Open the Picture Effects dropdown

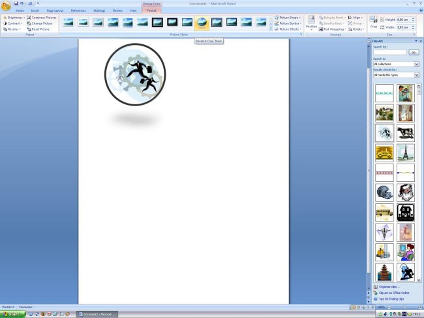click(x=288, y=29)
